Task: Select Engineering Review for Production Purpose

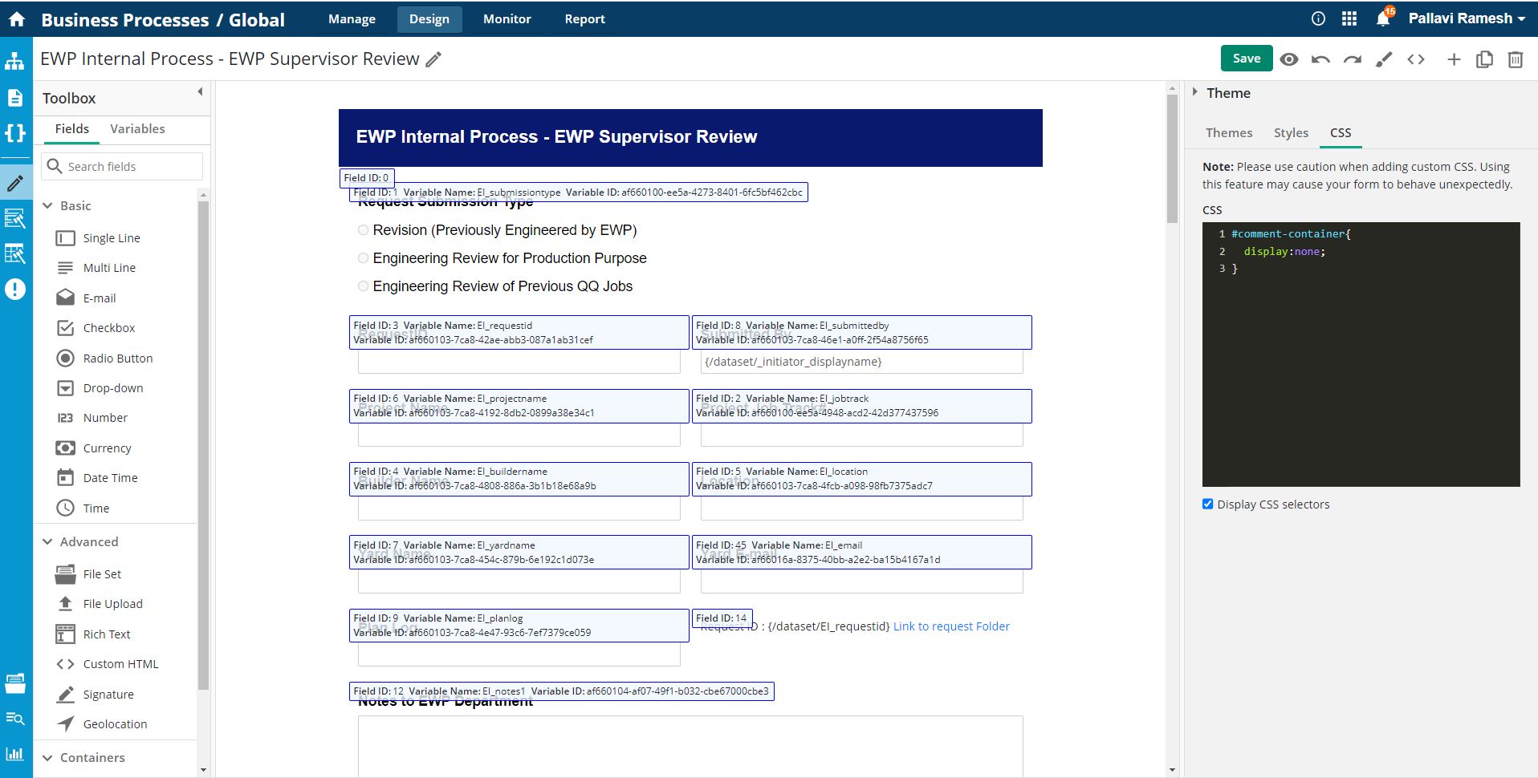Action: click(x=363, y=258)
